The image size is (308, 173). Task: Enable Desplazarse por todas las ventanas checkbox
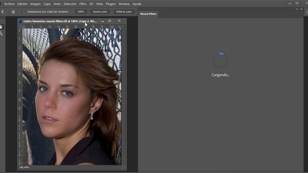[x=25, y=12]
